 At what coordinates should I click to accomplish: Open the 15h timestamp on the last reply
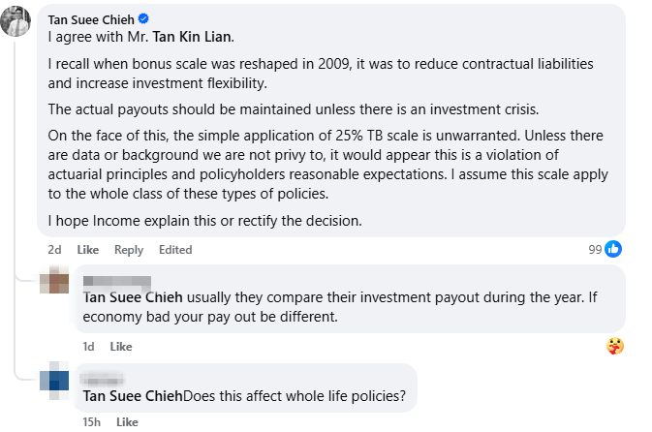pyautogui.click(x=93, y=422)
